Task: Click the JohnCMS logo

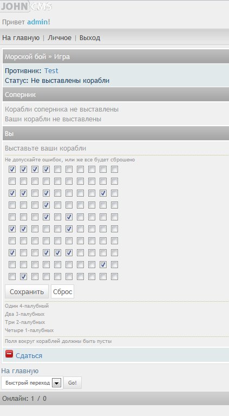Action: [x=26, y=6]
